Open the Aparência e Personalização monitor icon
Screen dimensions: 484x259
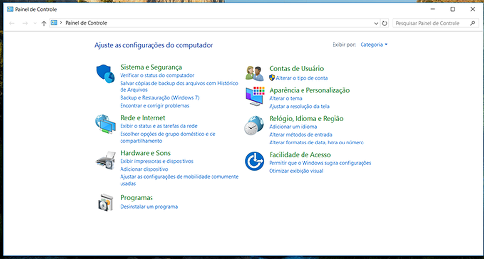coord(255,96)
